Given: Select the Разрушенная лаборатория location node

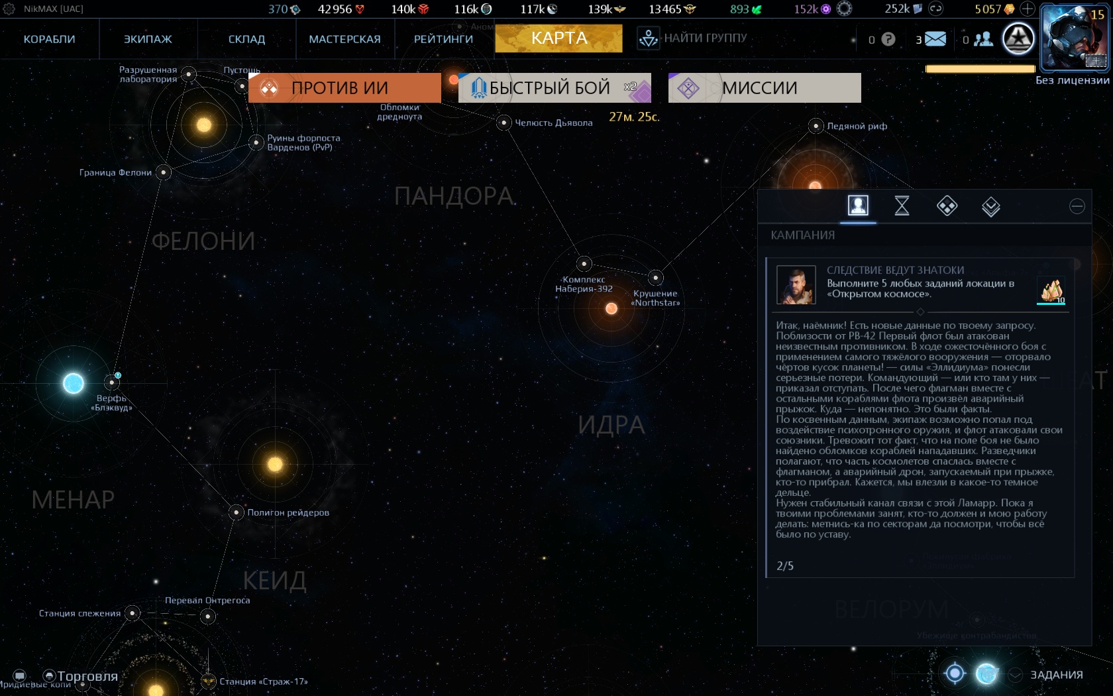Looking at the screenshot, I should [189, 74].
